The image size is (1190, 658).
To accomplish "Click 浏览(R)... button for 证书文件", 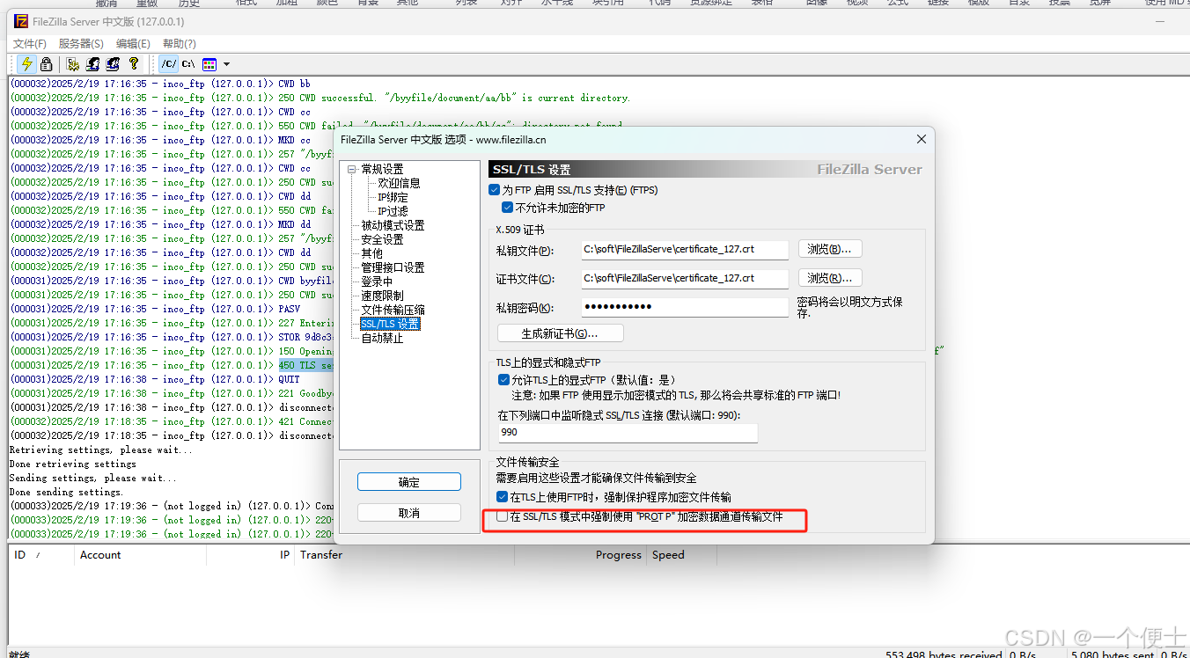I will (x=830, y=278).
